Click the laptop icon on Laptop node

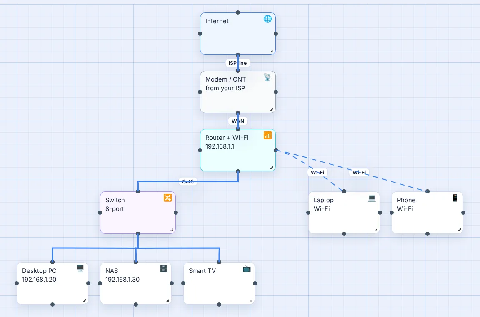point(372,198)
